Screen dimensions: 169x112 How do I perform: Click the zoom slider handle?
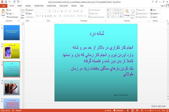click(150, 111)
